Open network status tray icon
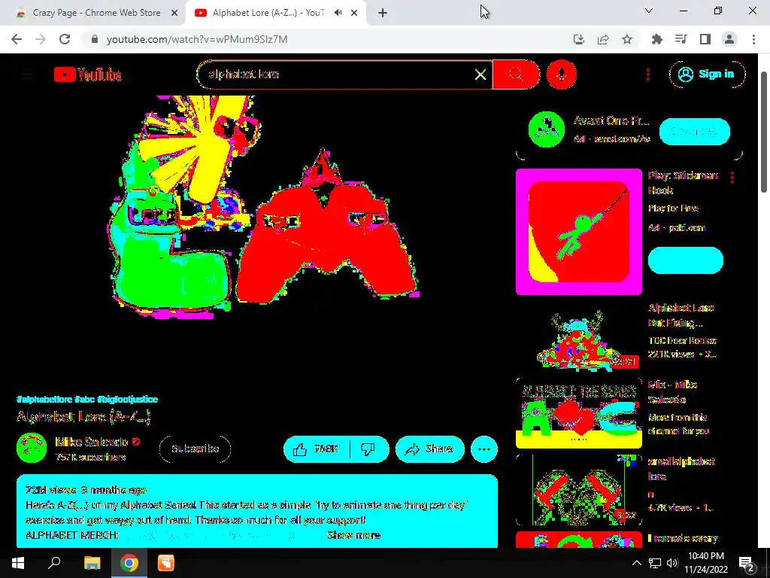The image size is (770, 578). click(655, 563)
